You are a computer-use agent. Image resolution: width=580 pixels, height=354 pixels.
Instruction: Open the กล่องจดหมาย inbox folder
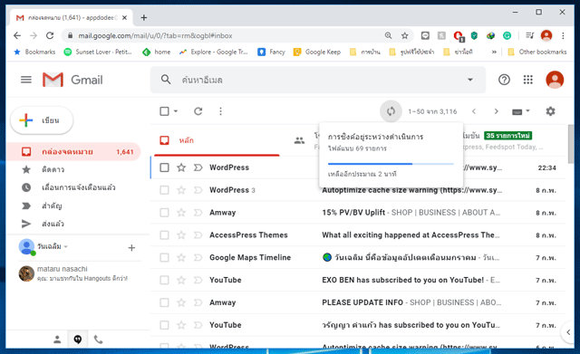click(x=74, y=152)
